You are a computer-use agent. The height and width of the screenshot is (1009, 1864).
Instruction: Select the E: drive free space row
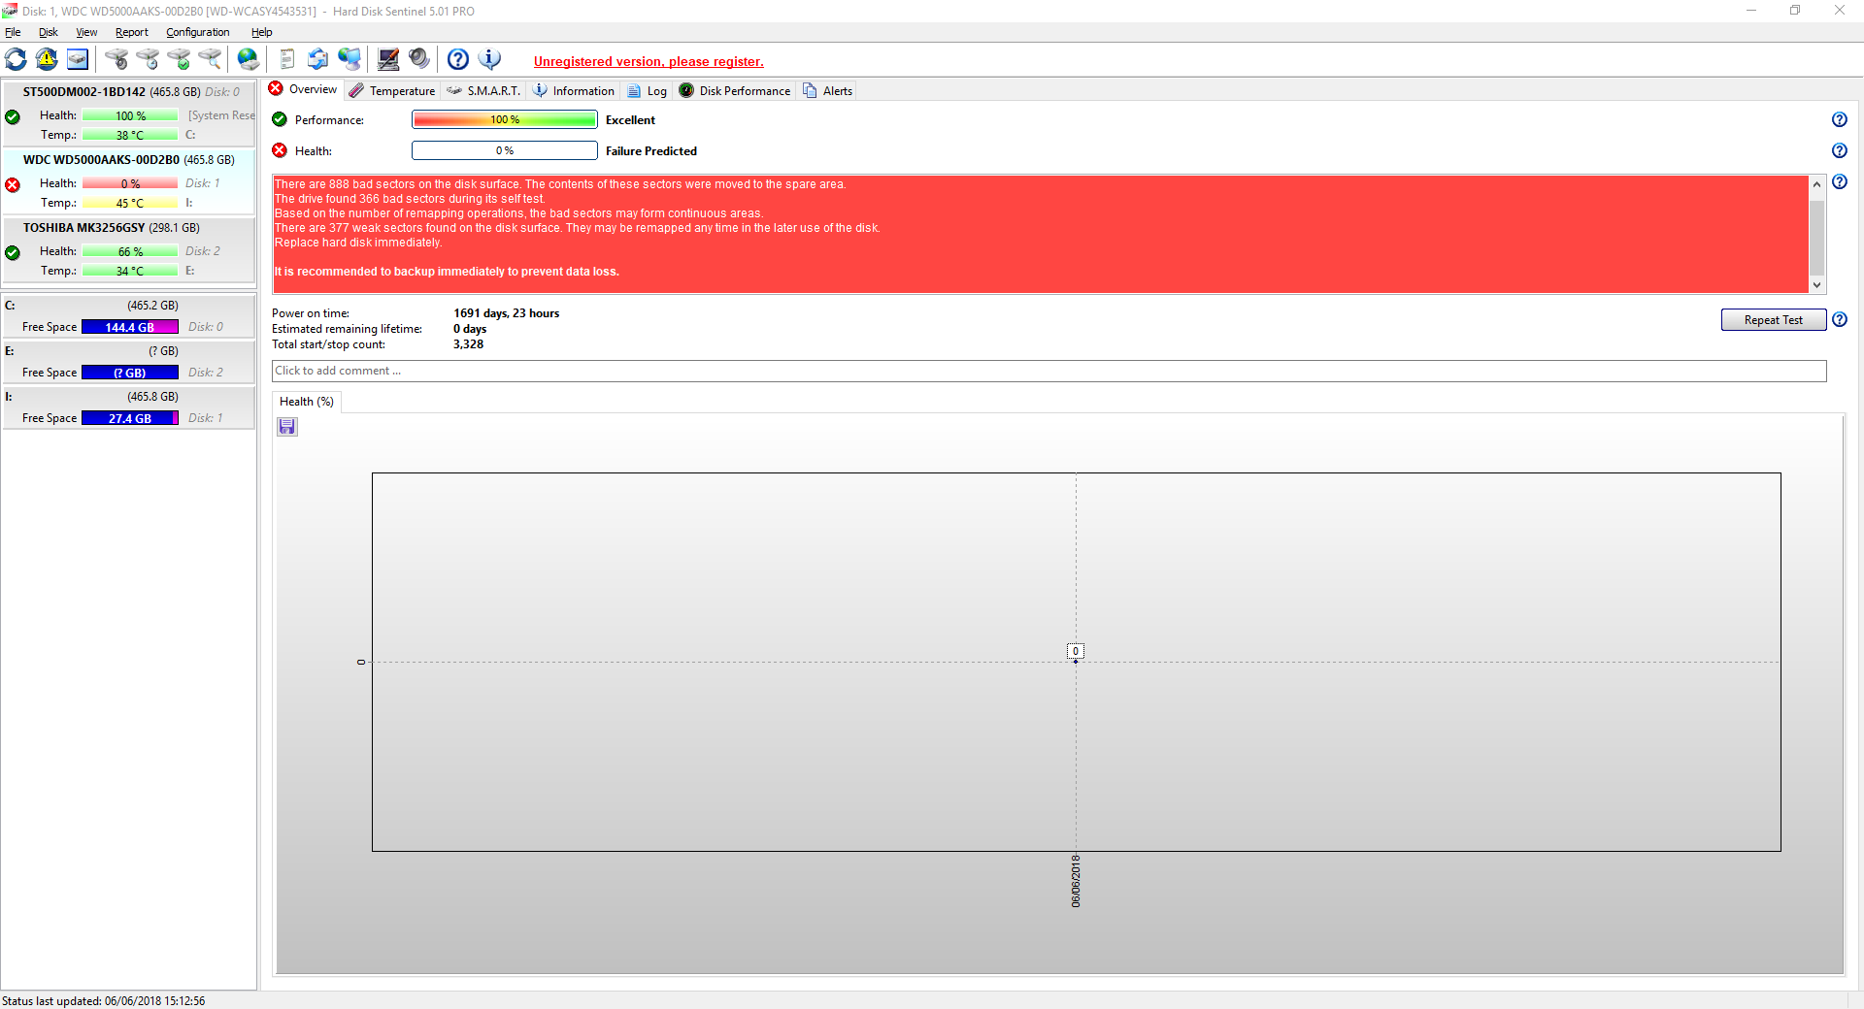click(128, 362)
